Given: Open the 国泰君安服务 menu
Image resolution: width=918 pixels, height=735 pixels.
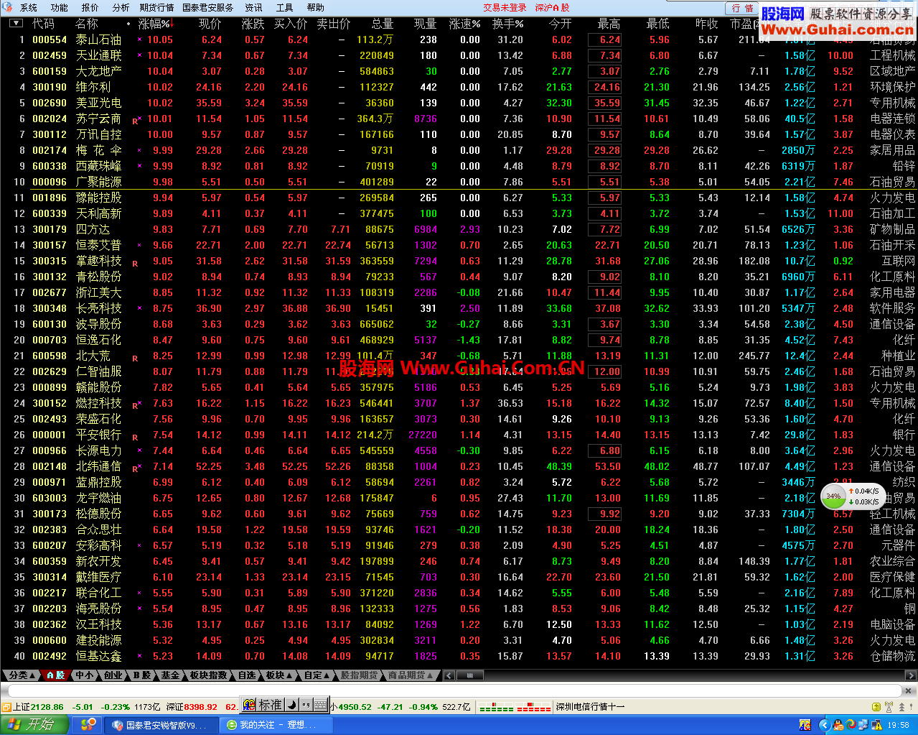Looking at the screenshot, I should point(208,7).
